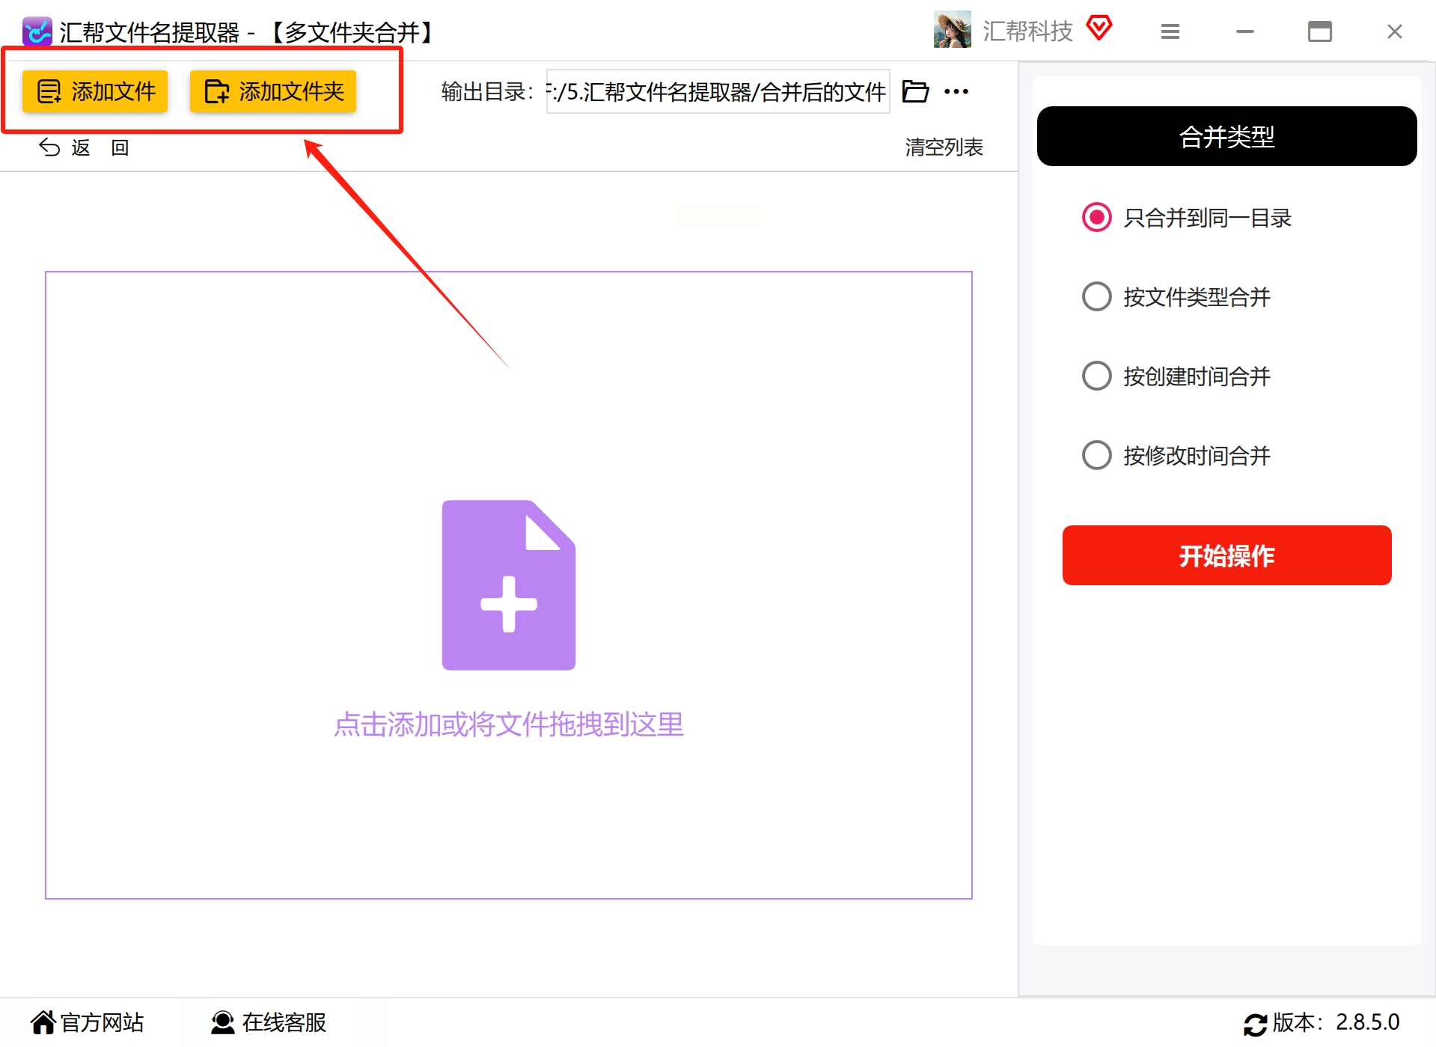The image size is (1436, 1047).
Task: Minimize the application window
Action: pyautogui.click(x=1245, y=31)
